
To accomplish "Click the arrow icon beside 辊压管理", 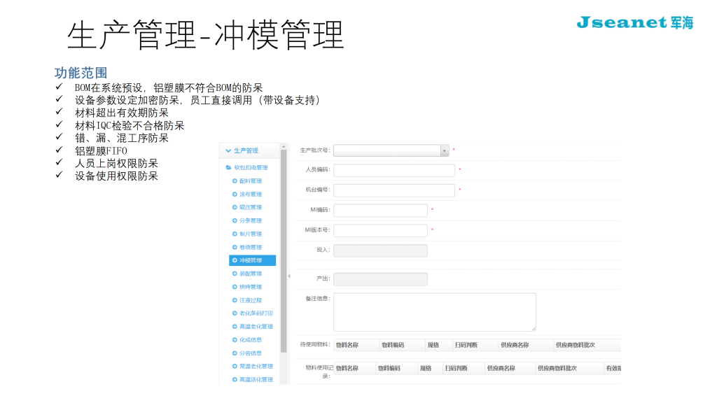I will [235, 208].
